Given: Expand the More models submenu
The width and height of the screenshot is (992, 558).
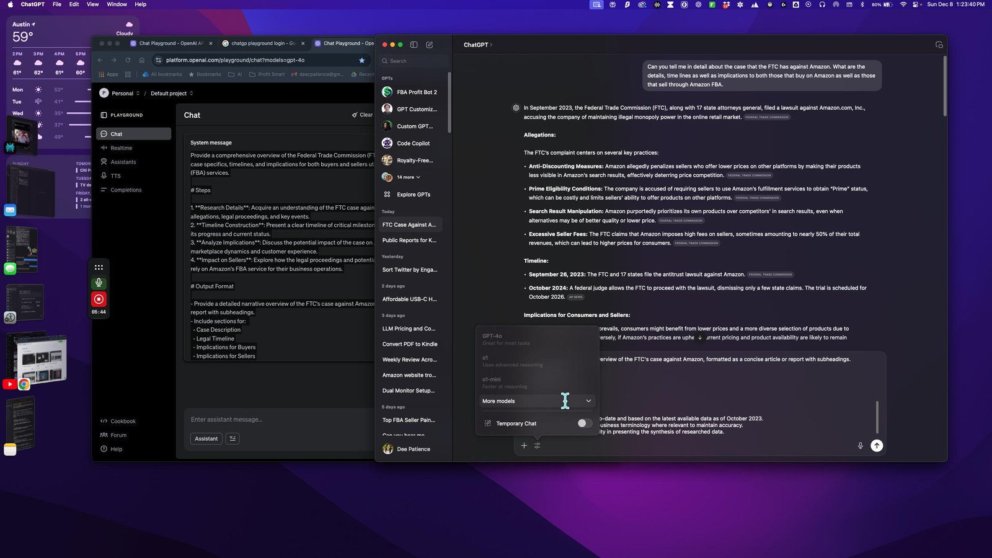Looking at the screenshot, I should [538, 401].
